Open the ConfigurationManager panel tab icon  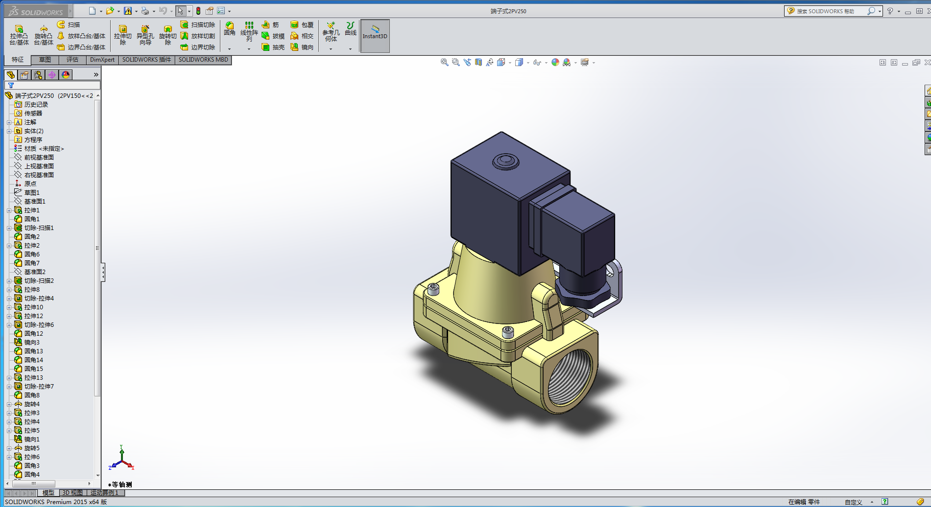[38, 75]
